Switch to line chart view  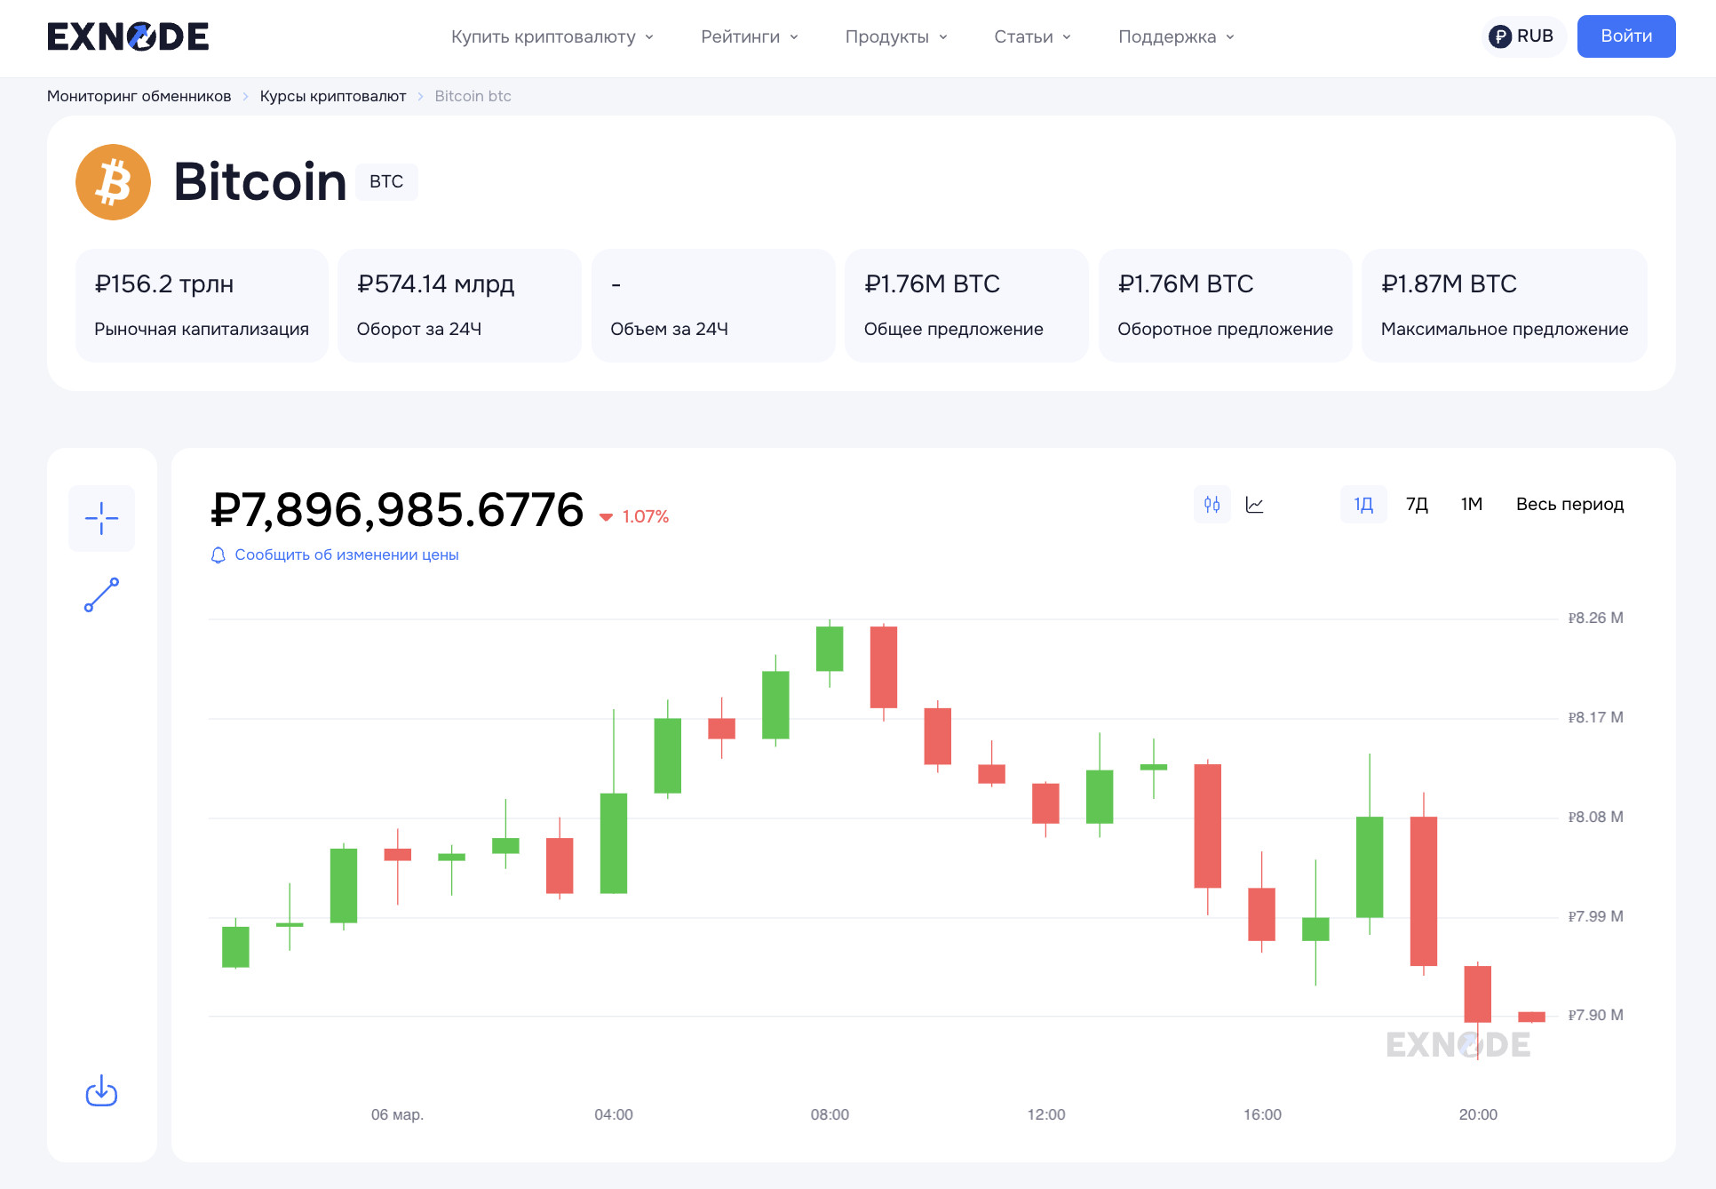(x=1255, y=505)
